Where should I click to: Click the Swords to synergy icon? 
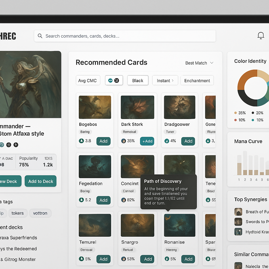[x=238, y=222]
